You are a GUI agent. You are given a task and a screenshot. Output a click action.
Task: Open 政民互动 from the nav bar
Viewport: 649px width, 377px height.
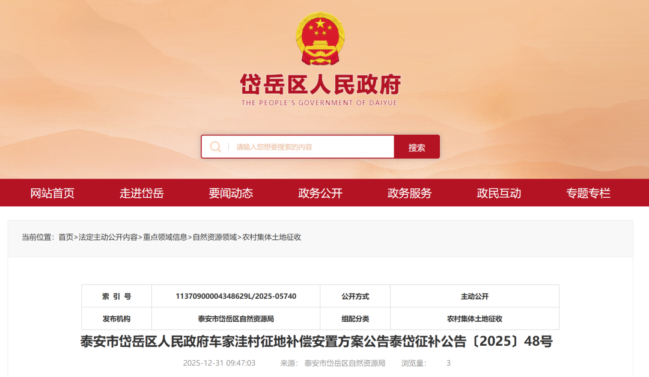tap(499, 193)
